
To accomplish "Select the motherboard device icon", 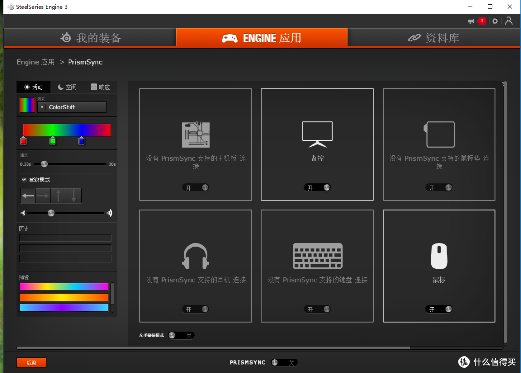I will (196, 135).
